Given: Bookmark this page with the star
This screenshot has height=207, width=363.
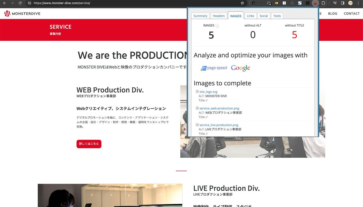Looking at the screenshot, I should [242, 3].
